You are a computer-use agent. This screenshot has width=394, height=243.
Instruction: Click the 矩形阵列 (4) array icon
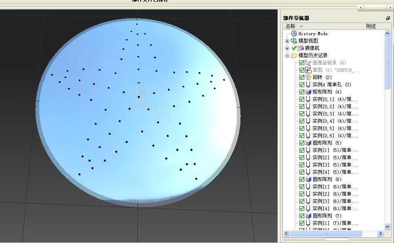click(x=308, y=92)
